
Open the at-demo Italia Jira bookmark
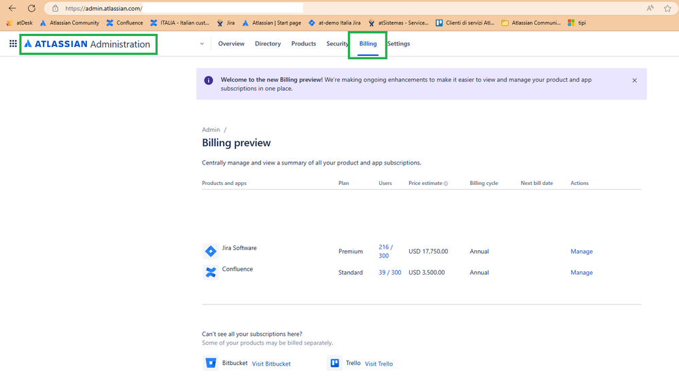334,23
